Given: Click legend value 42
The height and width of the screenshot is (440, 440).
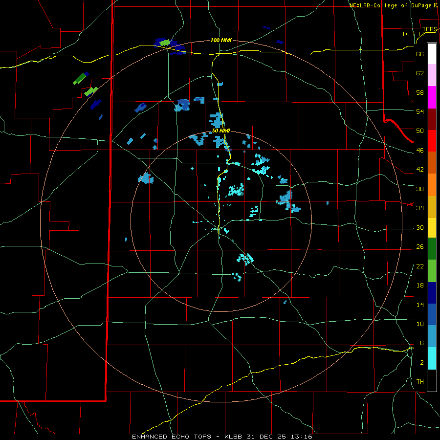Looking at the screenshot, I should click(x=420, y=169).
